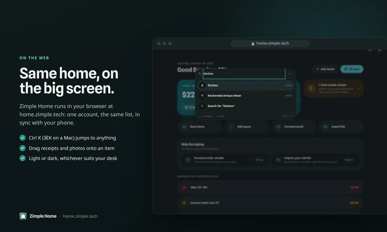Viewport: 387px width, 232px height.
Task: Click the ASSET label on the KitchenAid result
Action: 289,96
